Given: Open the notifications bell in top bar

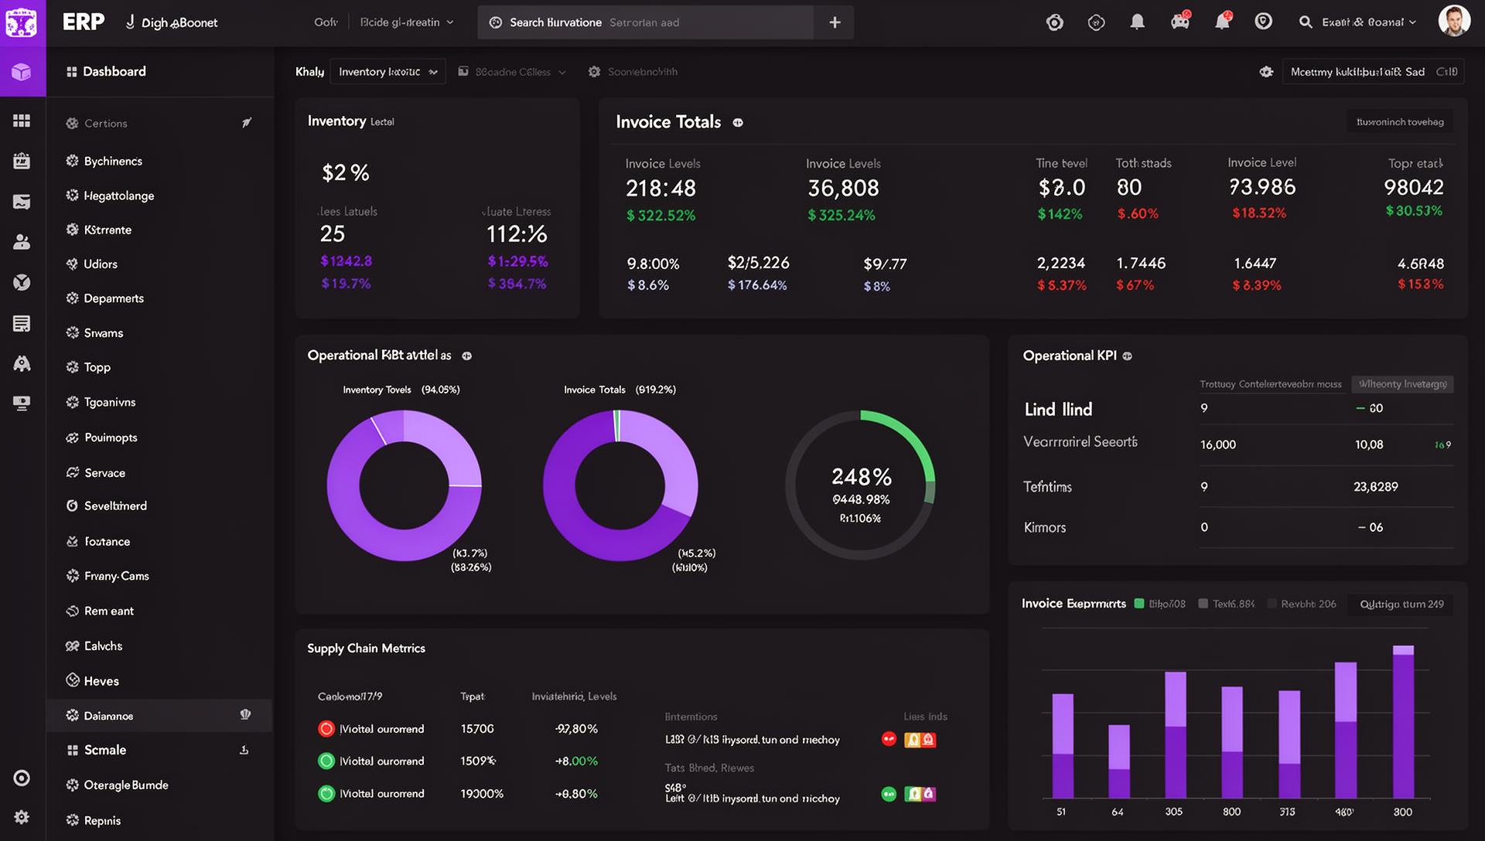Looking at the screenshot, I should point(1137,22).
